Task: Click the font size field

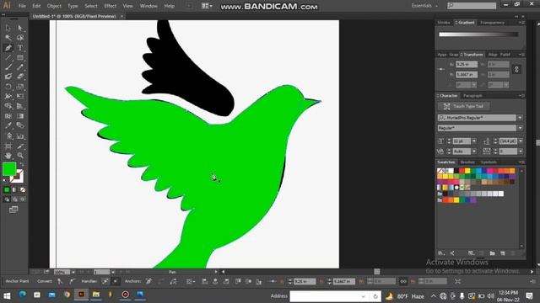Action: (462, 141)
